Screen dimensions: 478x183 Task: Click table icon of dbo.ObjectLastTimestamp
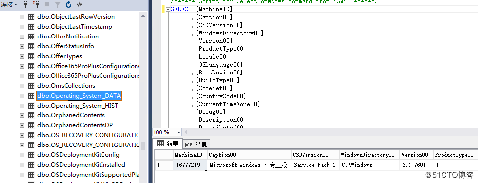tap(31, 27)
